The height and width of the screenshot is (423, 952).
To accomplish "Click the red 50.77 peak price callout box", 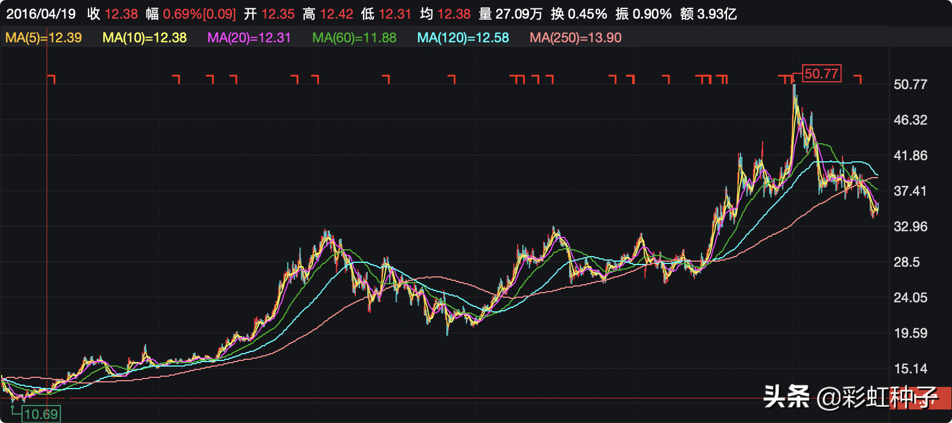I will (821, 73).
